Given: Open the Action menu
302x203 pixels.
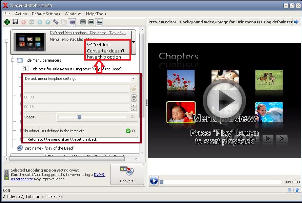Looking at the screenshot, I should coord(21,14).
